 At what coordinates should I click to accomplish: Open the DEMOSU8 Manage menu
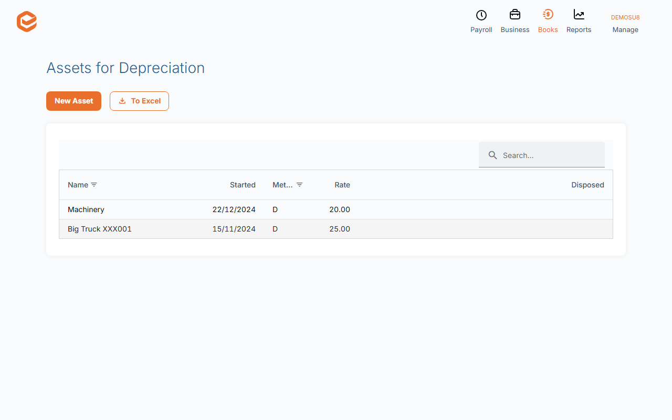625,24
